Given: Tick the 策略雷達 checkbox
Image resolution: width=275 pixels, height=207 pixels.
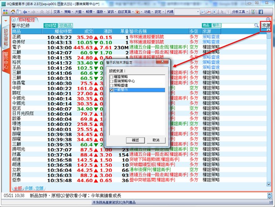Looking at the screenshot, I should click(112, 86).
